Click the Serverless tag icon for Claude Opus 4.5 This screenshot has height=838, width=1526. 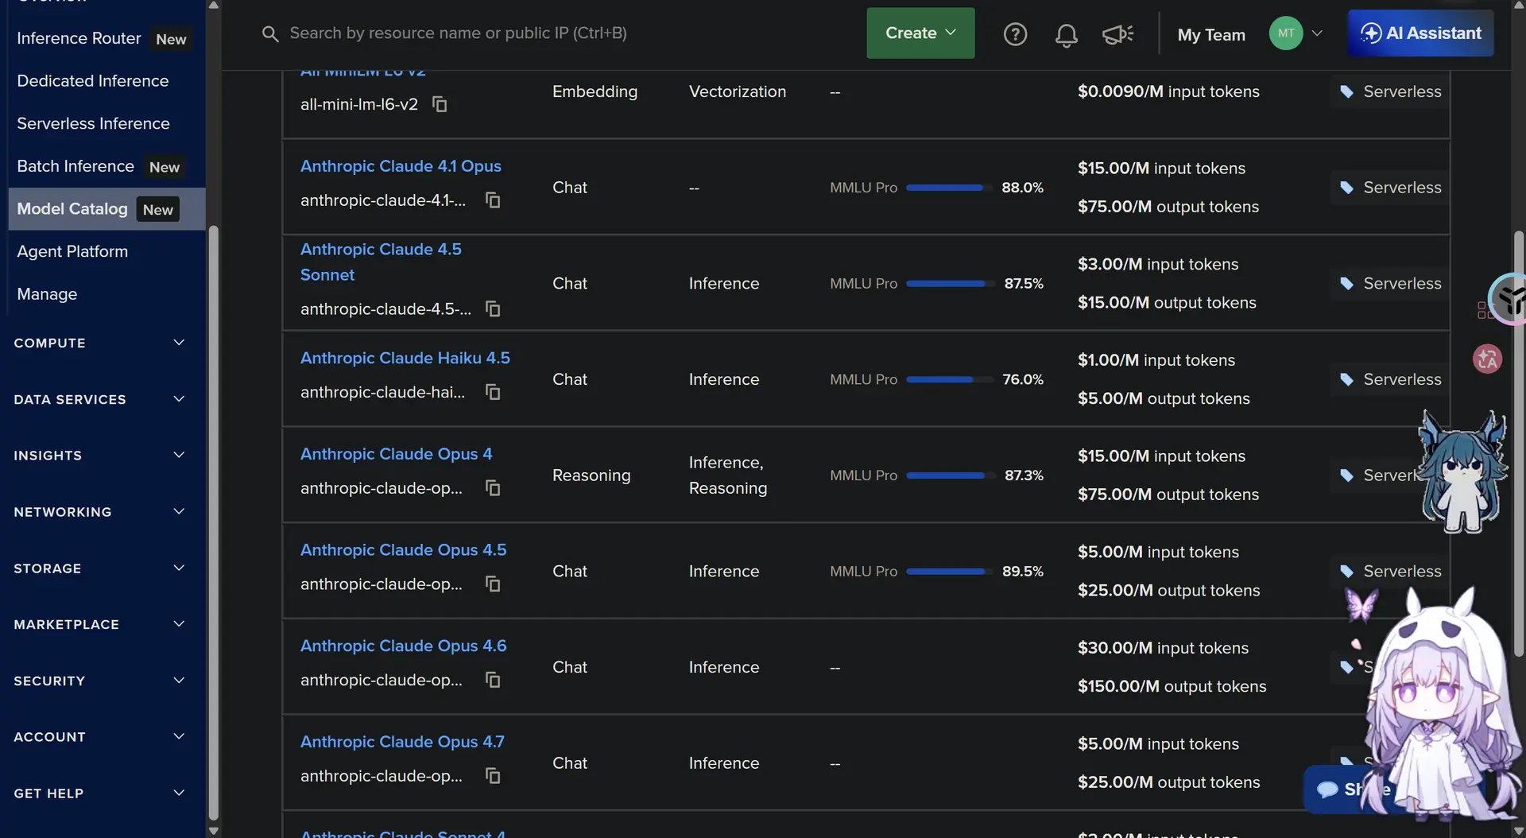click(1346, 572)
